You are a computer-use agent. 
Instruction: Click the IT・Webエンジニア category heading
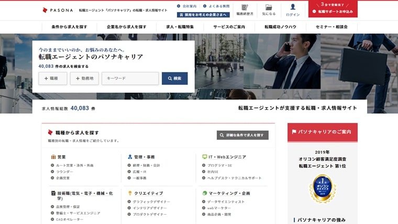click(227, 157)
